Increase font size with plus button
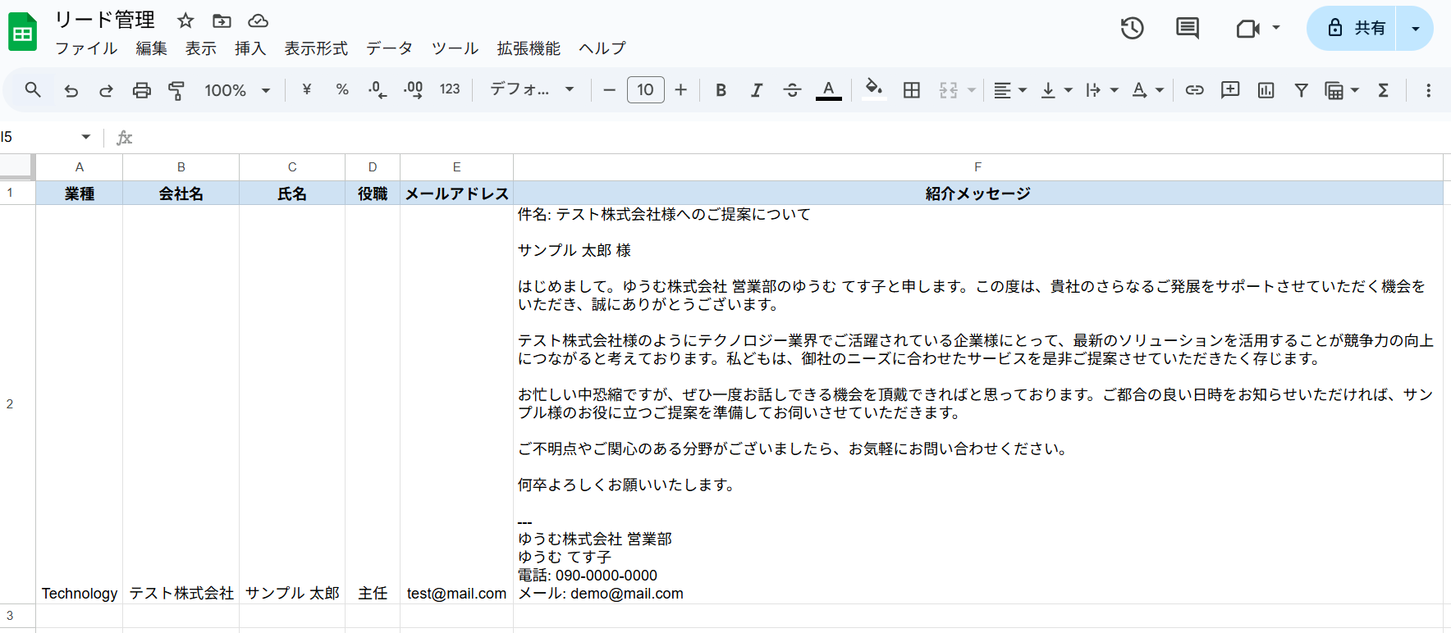 pos(680,90)
